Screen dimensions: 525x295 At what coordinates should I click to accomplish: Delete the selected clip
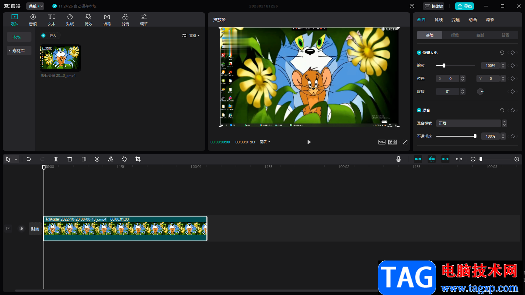pyautogui.click(x=70, y=159)
